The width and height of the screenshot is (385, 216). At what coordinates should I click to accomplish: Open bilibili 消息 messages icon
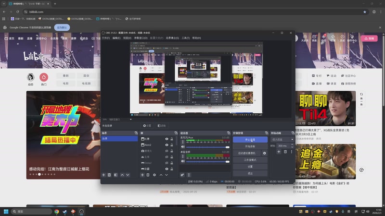[314, 38]
